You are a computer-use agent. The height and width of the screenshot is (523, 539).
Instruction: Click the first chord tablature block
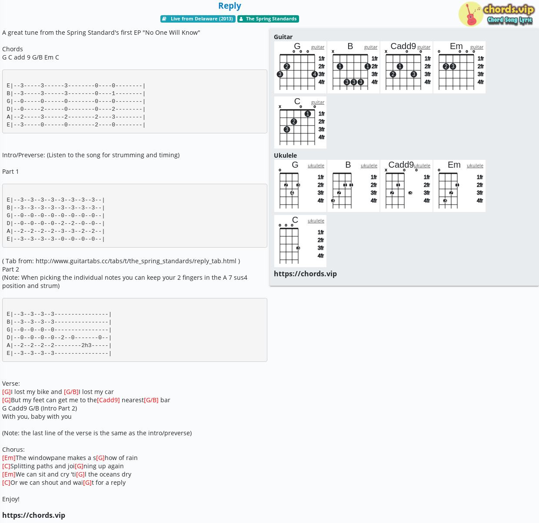pos(135,101)
